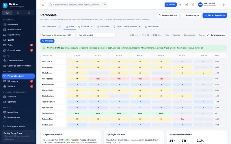This screenshot has width=231, height=144.
Task: Open Ticket section with 7 badge
Action: point(18,45)
